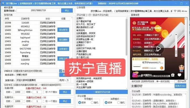This screenshot has height=108, width=190.
Task: Stop the 批量点赞 task
Action: [65, 92]
